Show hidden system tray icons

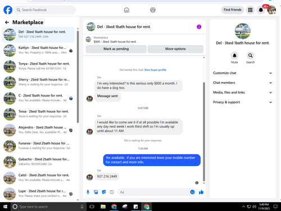tap(243, 206)
